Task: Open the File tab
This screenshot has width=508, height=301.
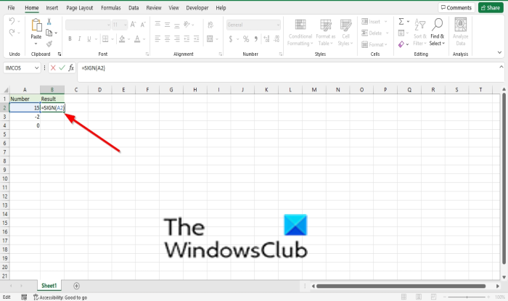Action: coord(11,8)
